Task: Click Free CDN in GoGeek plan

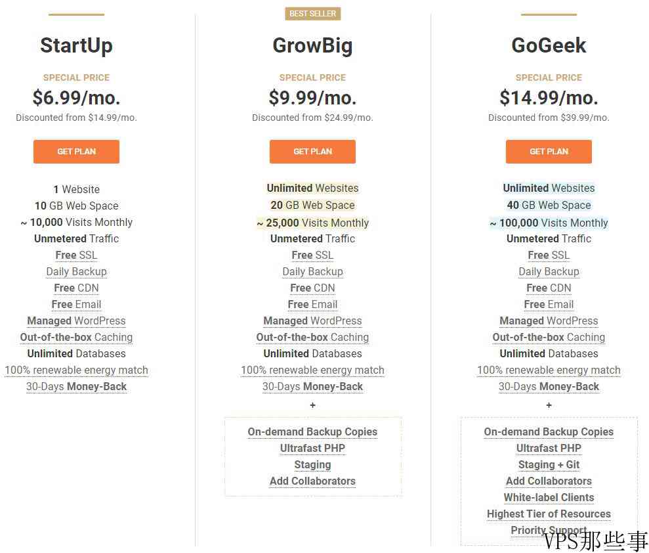Action: (549, 288)
